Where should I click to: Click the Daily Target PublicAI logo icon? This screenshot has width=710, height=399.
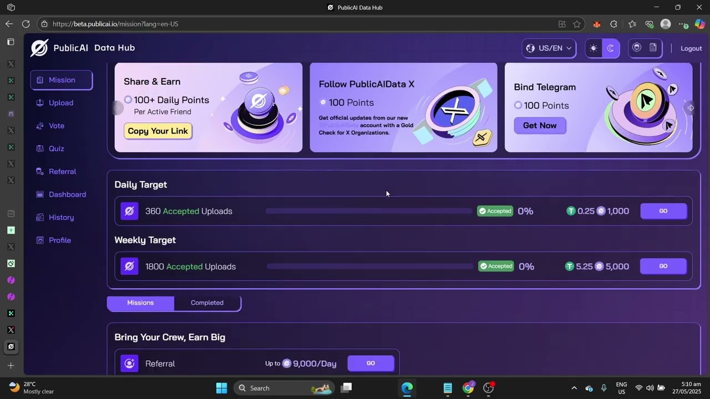coord(129,211)
